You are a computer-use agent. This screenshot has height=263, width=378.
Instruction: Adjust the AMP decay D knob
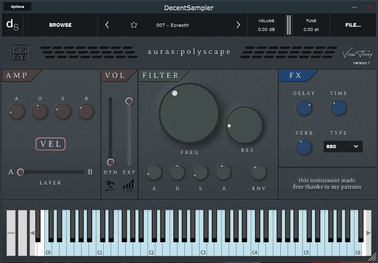(x=40, y=112)
